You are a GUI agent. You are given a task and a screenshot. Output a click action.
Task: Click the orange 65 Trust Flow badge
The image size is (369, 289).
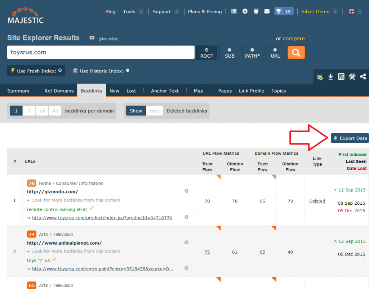(32, 285)
